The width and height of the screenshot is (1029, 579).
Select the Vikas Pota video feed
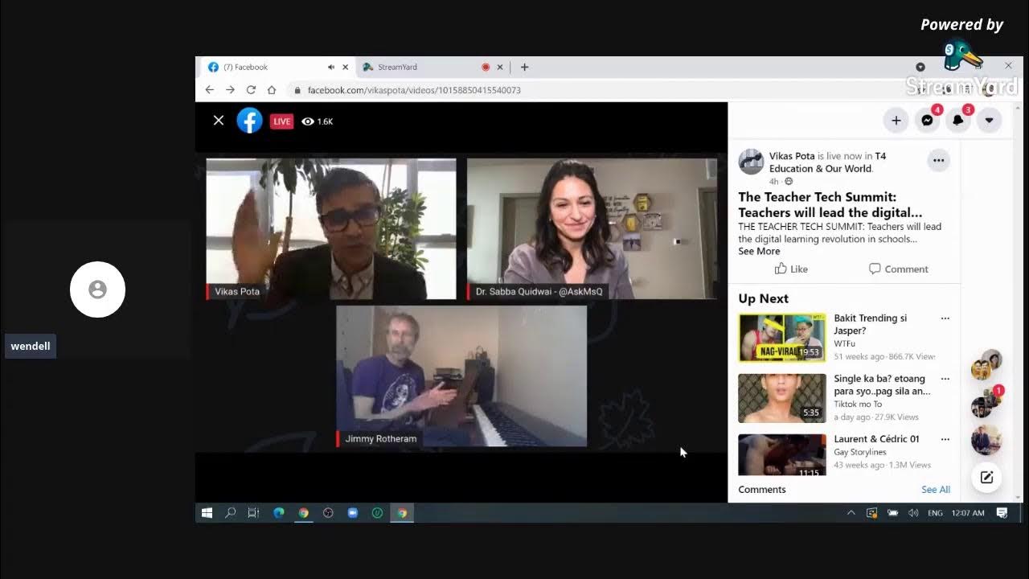(x=331, y=229)
